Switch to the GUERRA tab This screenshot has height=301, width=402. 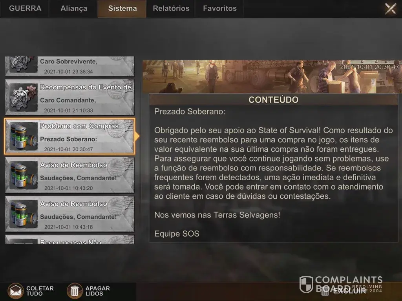pyautogui.click(x=25, y=9)
